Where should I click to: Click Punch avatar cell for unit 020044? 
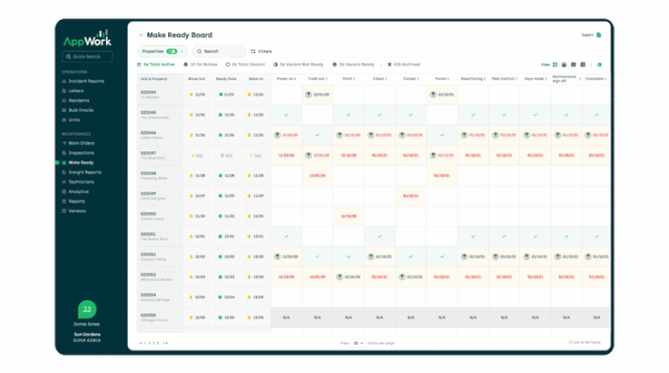click(x=442, y=95)
